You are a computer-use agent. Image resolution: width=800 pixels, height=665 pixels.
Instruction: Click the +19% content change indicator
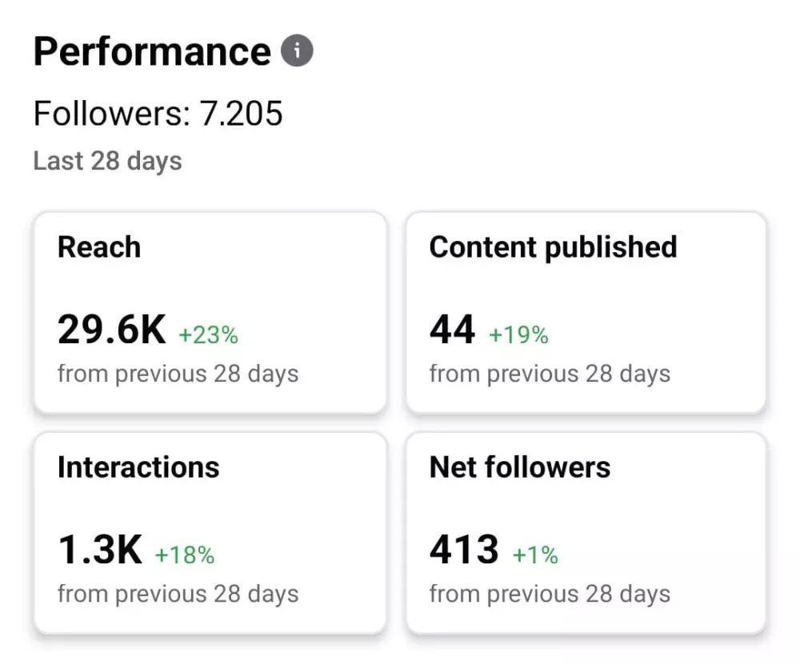click(518, 335)
